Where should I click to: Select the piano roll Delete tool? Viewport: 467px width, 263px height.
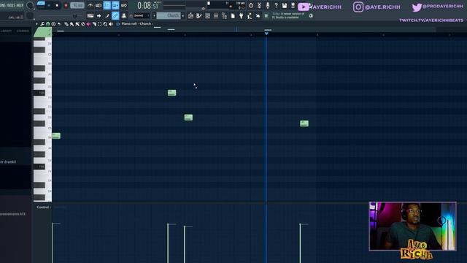77,24
